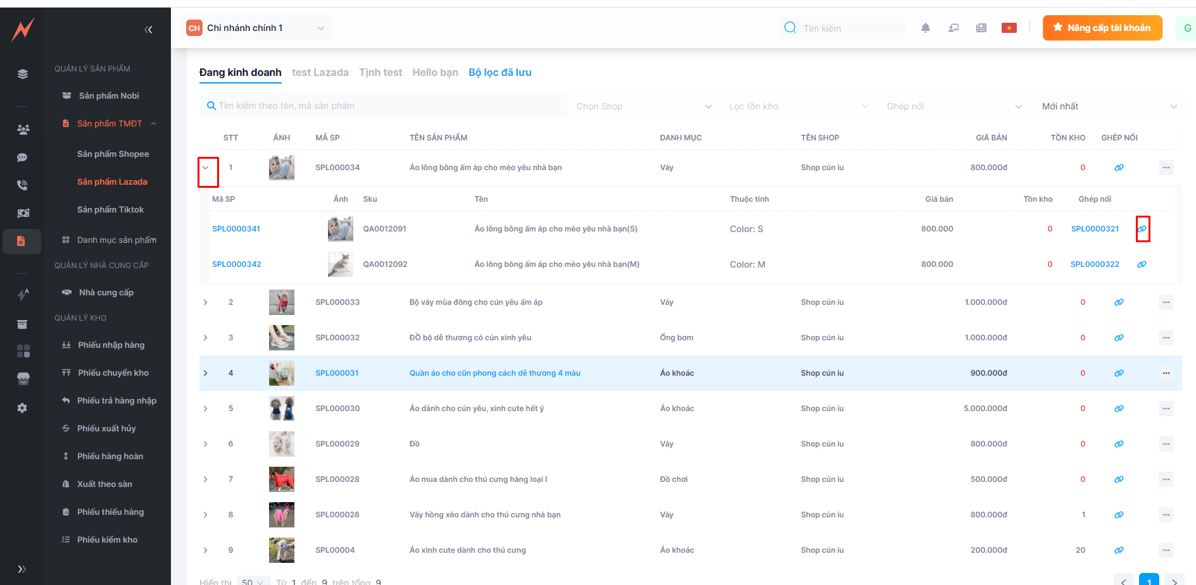The width and height of the screenshot is (1196, 585).
Task: Click the notification bell icon
Action: click(925, 28)
